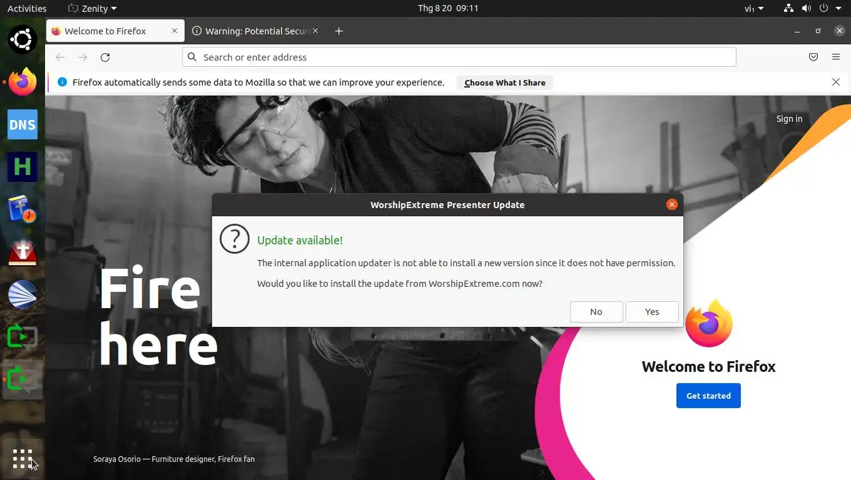Click the info icon in notification bar

tap(62, 82)
